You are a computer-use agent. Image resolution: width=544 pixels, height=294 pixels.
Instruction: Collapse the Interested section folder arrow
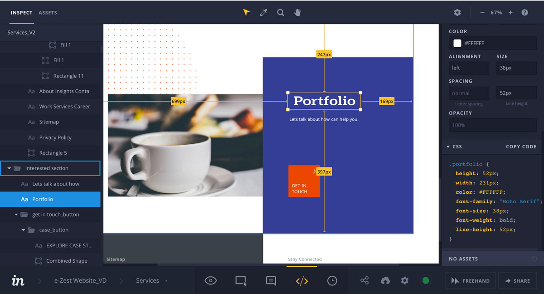point(10,168)
